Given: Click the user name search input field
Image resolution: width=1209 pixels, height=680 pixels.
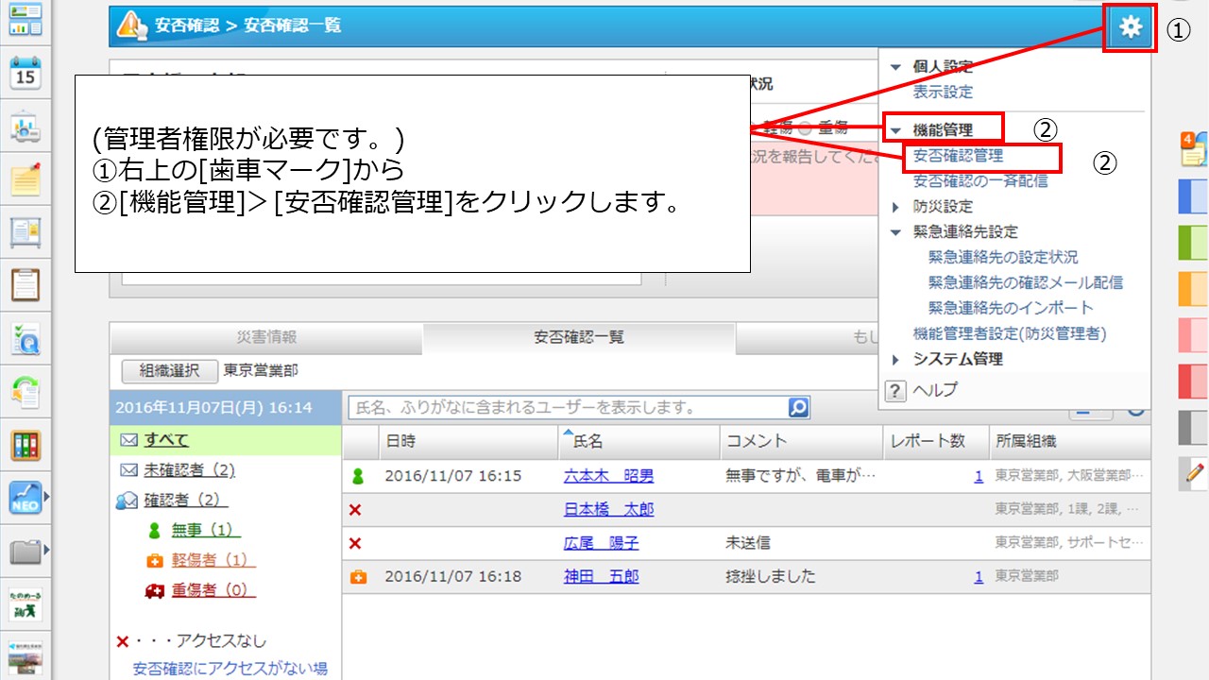Looking at the screenshot, I should 569,408.
